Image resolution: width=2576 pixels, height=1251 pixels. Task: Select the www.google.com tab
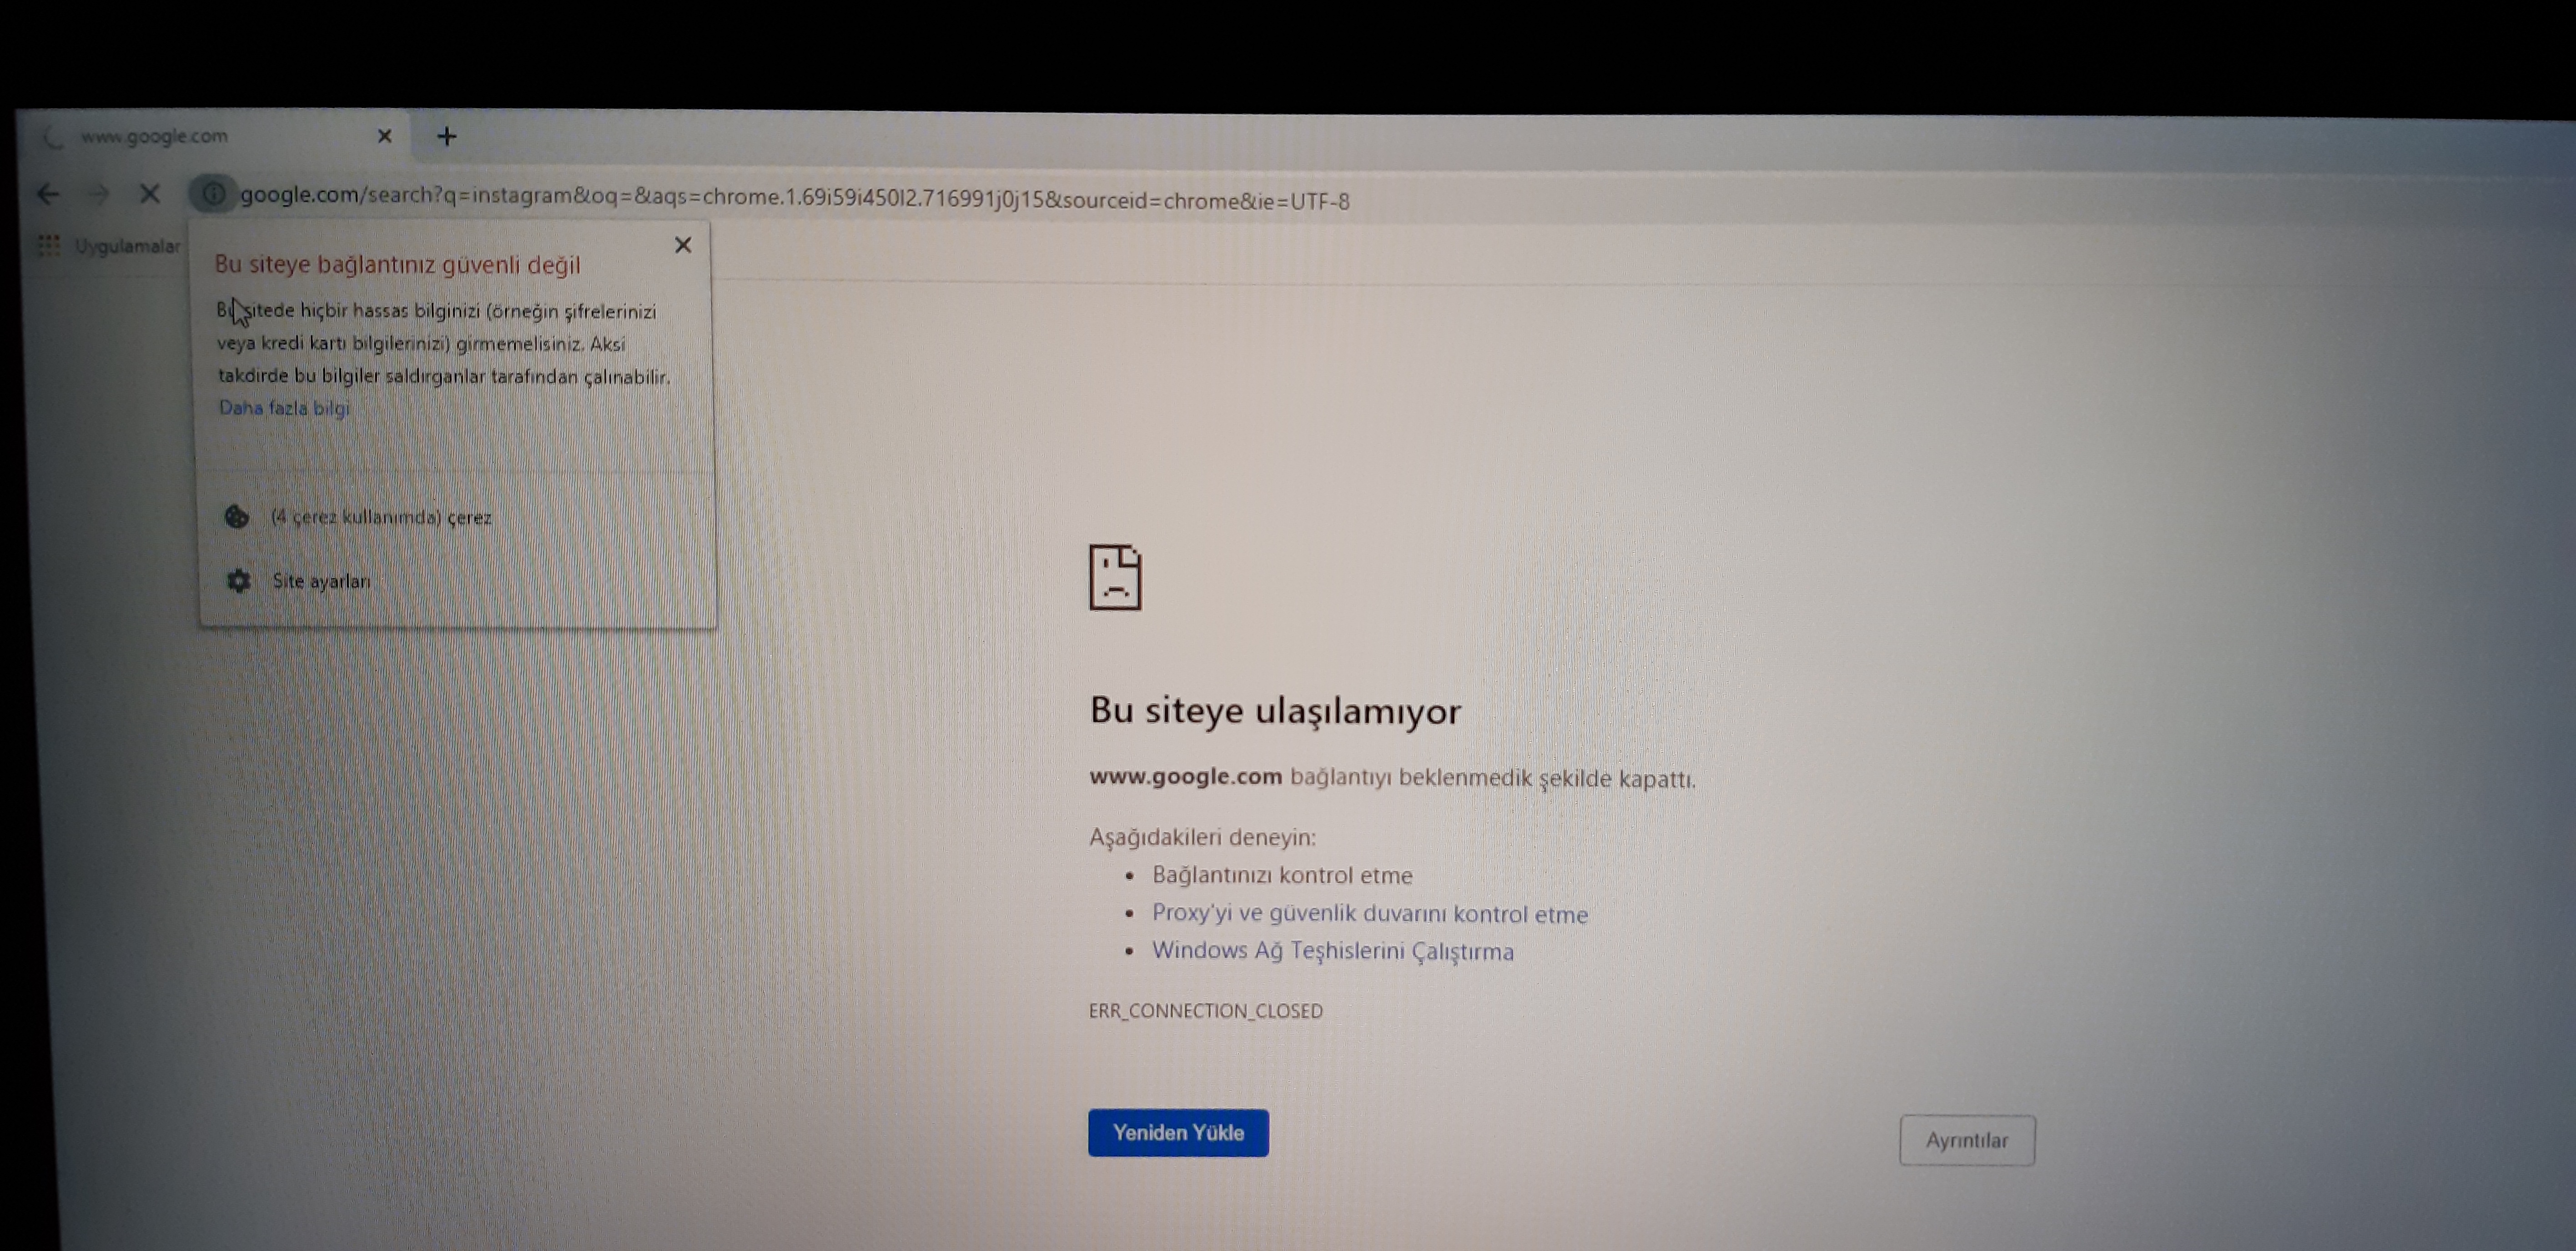[x=155, y=136]
